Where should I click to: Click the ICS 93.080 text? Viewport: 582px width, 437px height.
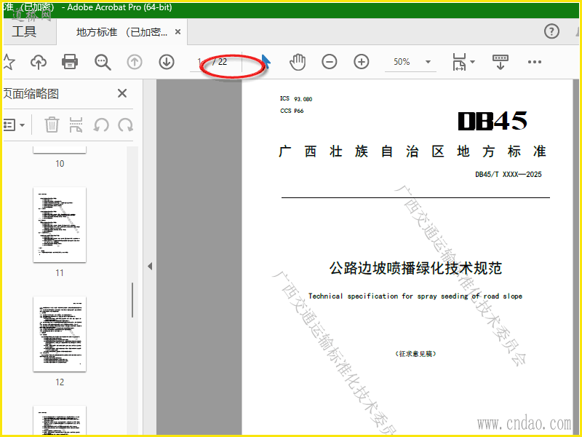coord(296,99)
